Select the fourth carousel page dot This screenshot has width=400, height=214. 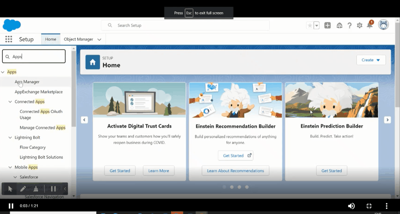247,187
